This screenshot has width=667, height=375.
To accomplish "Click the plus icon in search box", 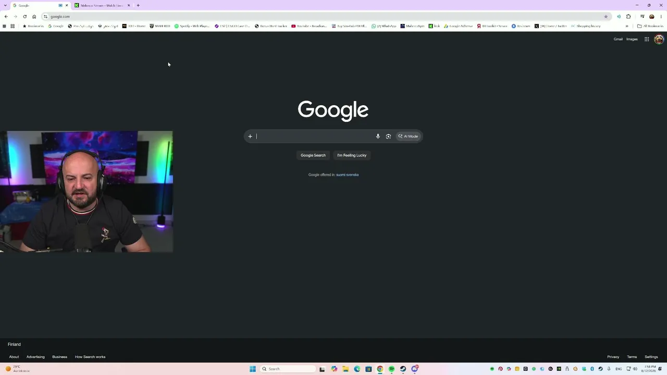I will tap(250, 136).
